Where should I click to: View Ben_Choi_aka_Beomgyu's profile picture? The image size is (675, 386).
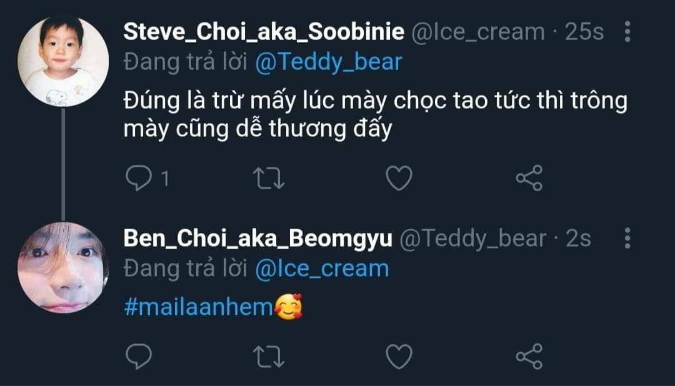pos(63,267)
